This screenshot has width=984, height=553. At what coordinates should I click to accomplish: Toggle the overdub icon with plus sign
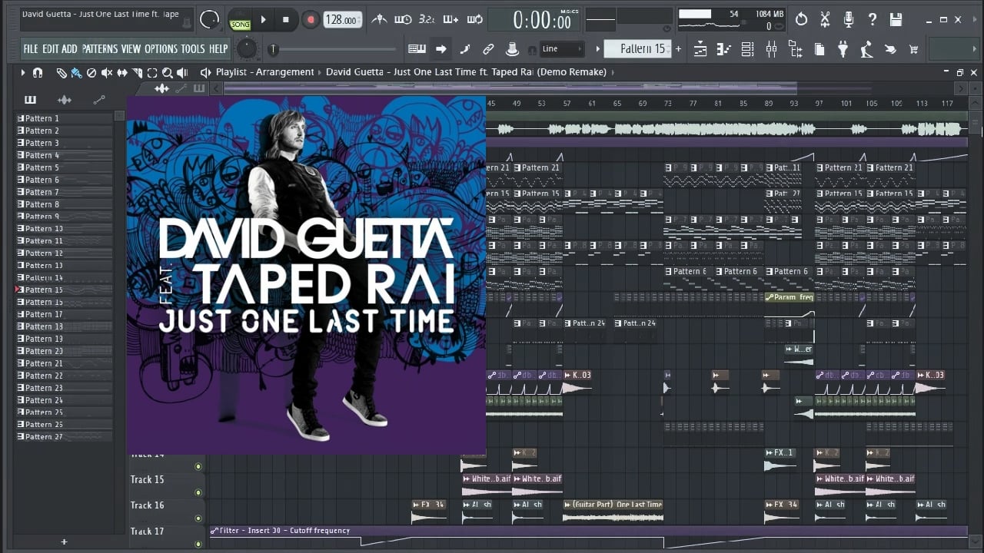(450, 19)
